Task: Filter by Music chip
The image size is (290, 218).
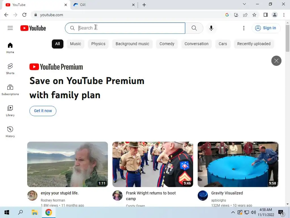Action: pyautogui.click(x=75, y=44)
